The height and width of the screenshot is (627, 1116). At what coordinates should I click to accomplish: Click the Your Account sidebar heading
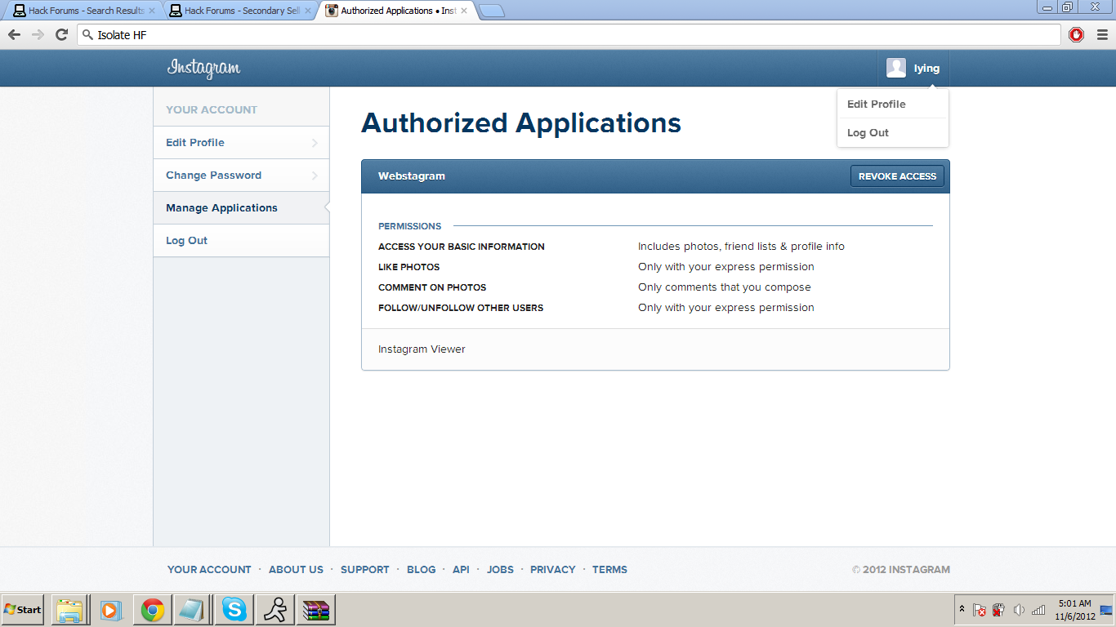point(212,110)
